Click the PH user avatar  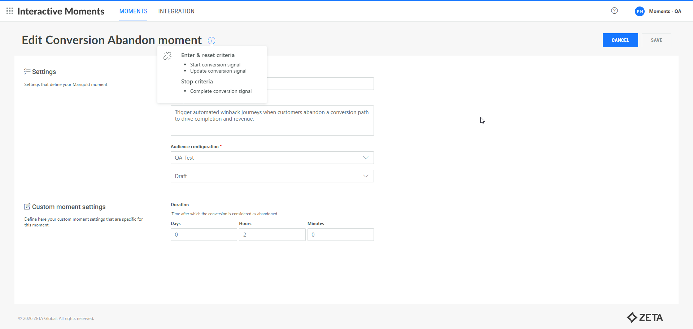[x=640, y=11]
